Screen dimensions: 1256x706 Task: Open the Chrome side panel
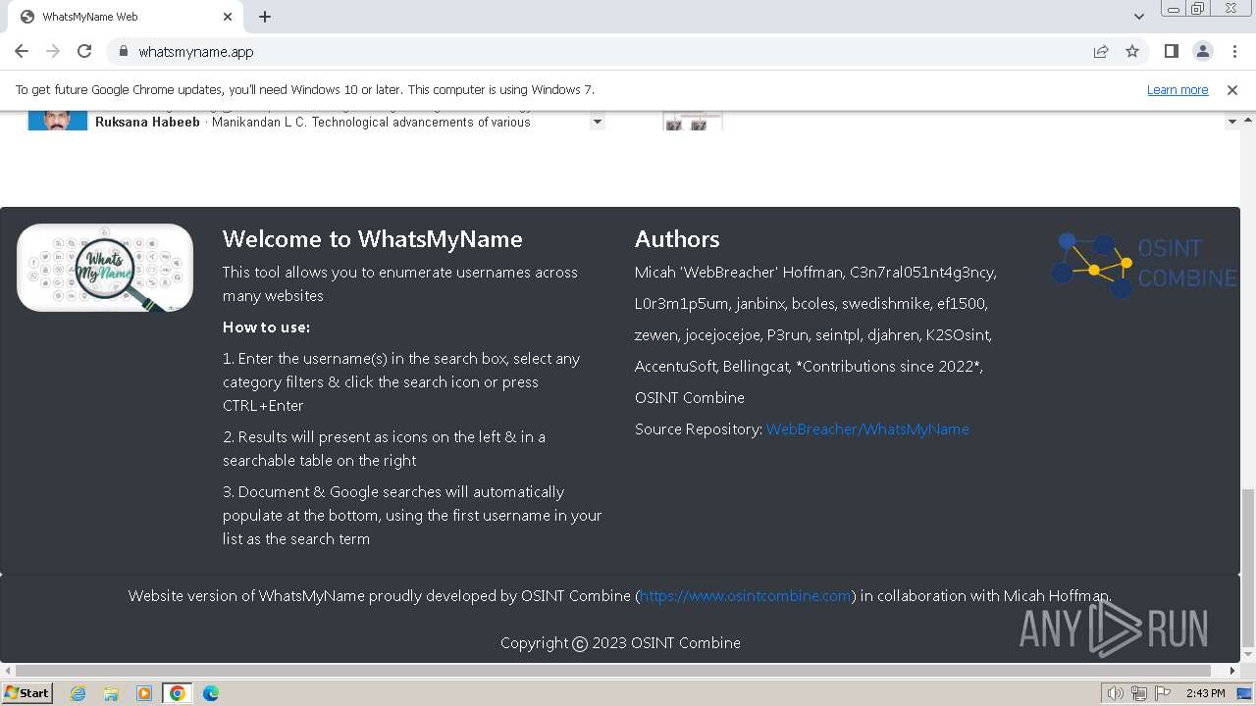(1171, 51)
